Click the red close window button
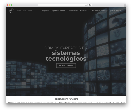132x111 pixels. coord(8,5)
